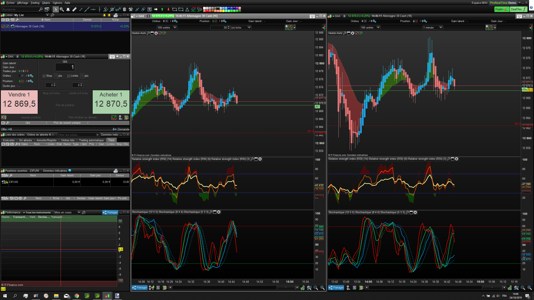Choose the rectangle drawing tool
This screenshot has width=534, height=300.
(x=181, y=9)
